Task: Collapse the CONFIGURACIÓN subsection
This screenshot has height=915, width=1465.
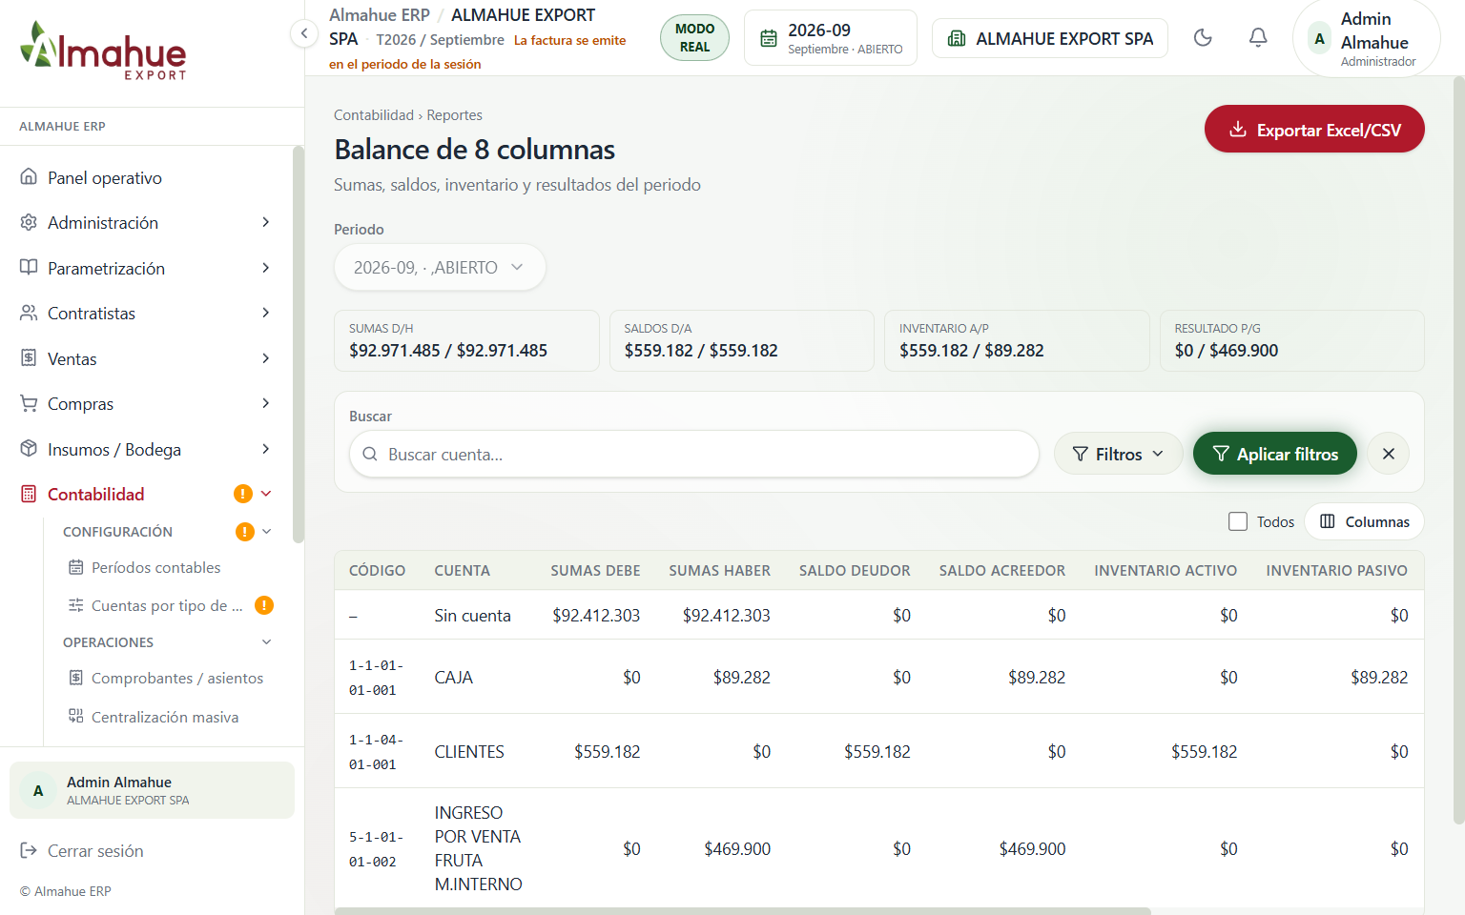Action: pos(267,532)
